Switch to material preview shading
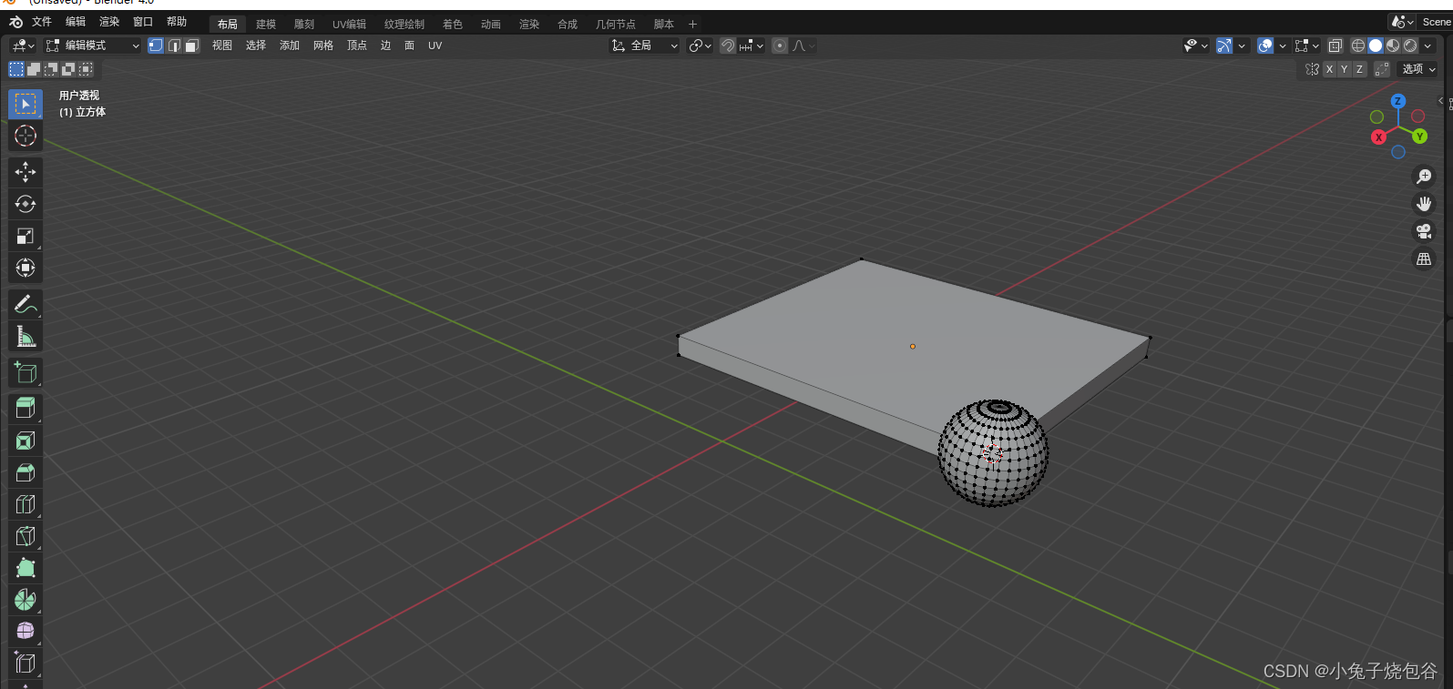This screenshot has width=1453, height=689. [1393, 46]
